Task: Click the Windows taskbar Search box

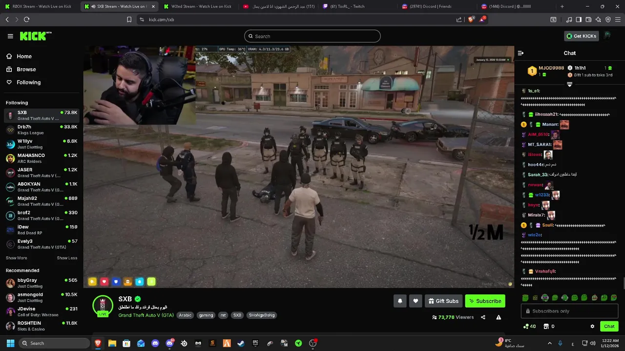Action: tap(55, 343)
